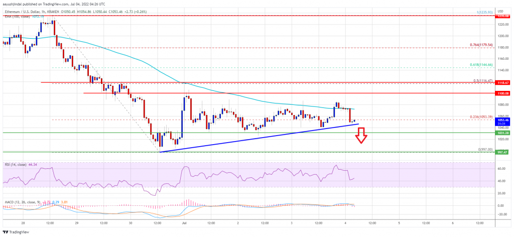Click the red down arrow annotation
514x237 pixels.
tap(361, 144)
